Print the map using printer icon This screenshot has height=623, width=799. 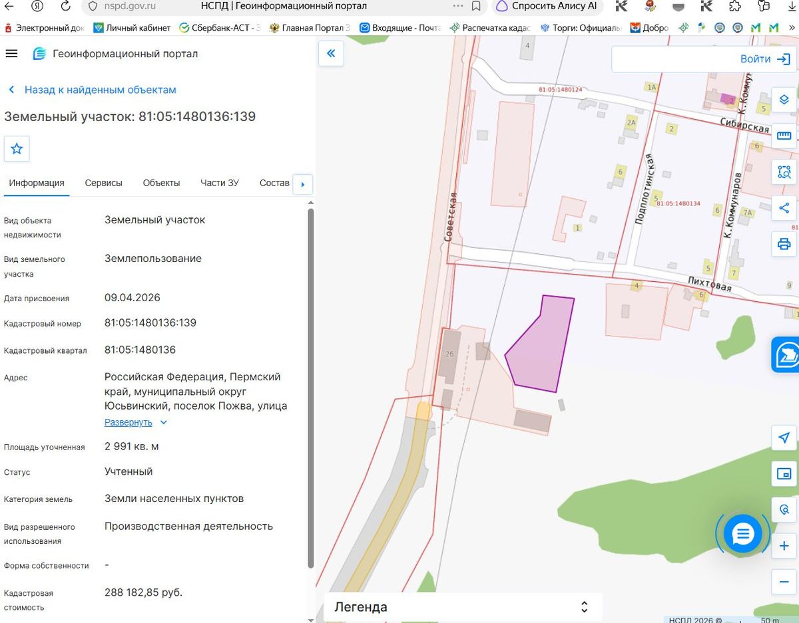pyautogui.click(x=784, y=244)
